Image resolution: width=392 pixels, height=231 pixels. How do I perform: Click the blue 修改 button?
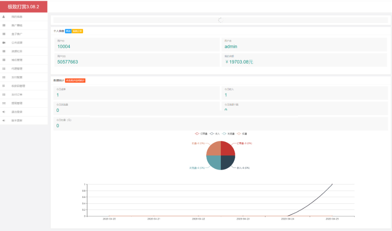pos(68,31)
